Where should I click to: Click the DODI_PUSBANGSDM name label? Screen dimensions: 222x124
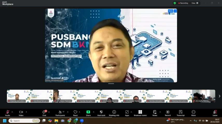point(55,81)
